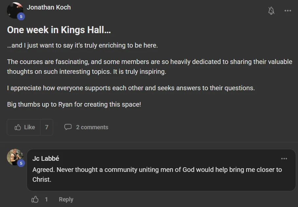
Task: Click the comment text starting with Agreed
Action: (x=157, y=170)
